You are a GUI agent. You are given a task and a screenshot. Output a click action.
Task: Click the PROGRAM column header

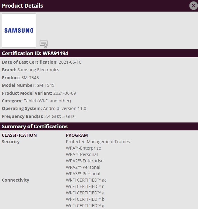point(77,135)
